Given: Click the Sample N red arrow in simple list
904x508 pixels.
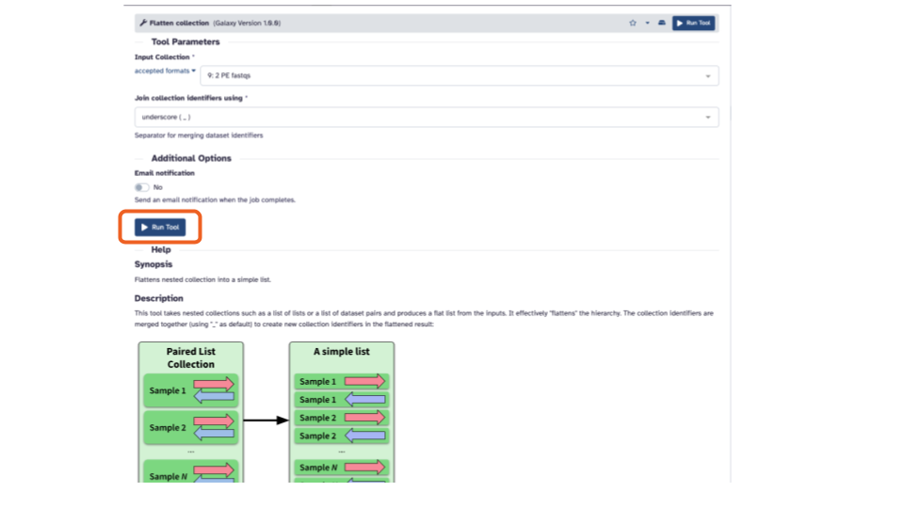Looking at the screenshot, I should pos(364,468).
